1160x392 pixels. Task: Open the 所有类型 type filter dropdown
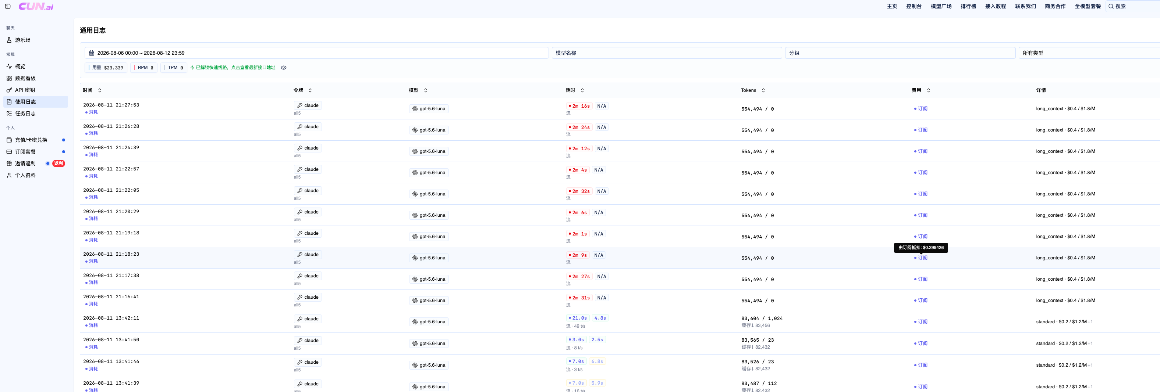pyautogui.click(x=1089, y=53)
